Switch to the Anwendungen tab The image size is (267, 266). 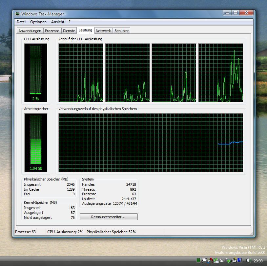tap(30, 31)
